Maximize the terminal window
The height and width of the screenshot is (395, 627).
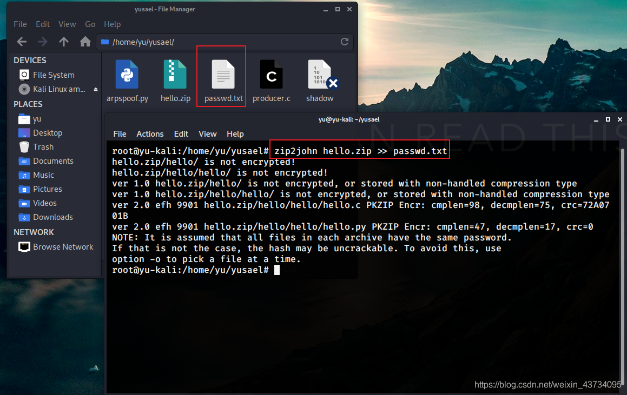click(x=608, y=119)
